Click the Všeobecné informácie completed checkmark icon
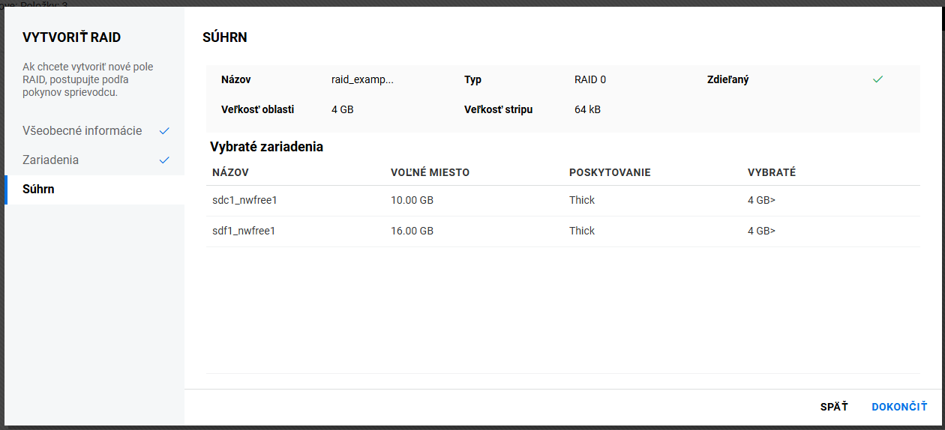This screenshot has width=945, height=430. pos(164,131)
